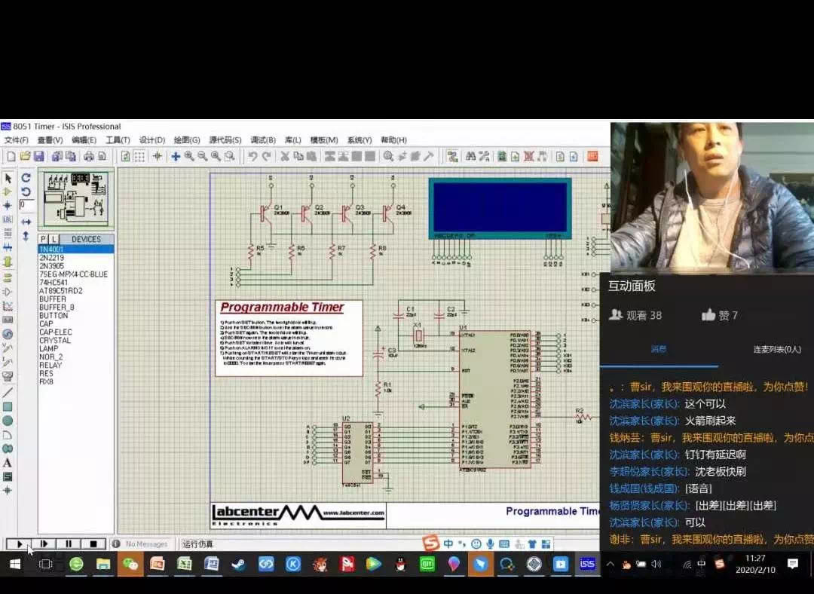Pick the 2D line drawing tool

8,393
